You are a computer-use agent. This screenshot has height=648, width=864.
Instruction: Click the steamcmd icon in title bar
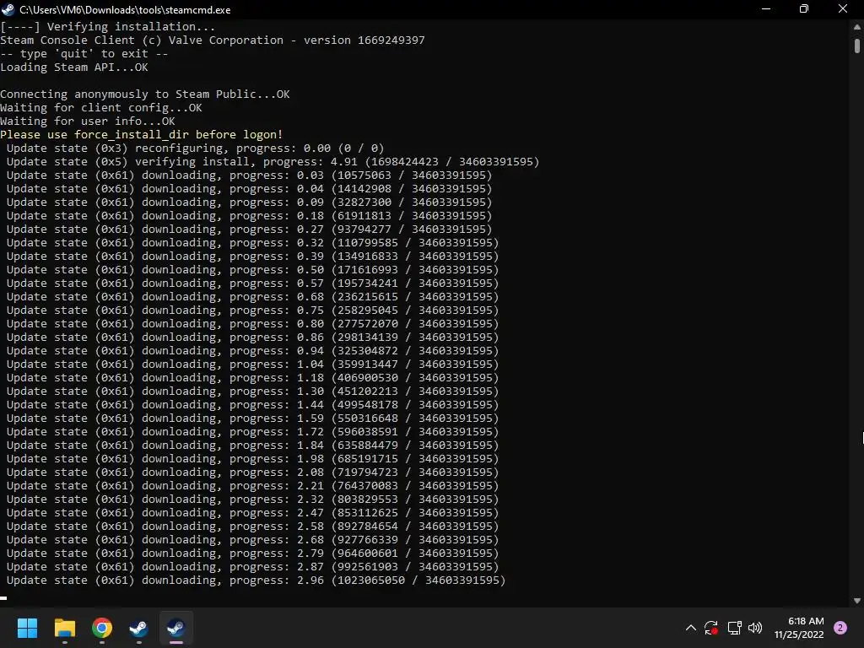8,9
